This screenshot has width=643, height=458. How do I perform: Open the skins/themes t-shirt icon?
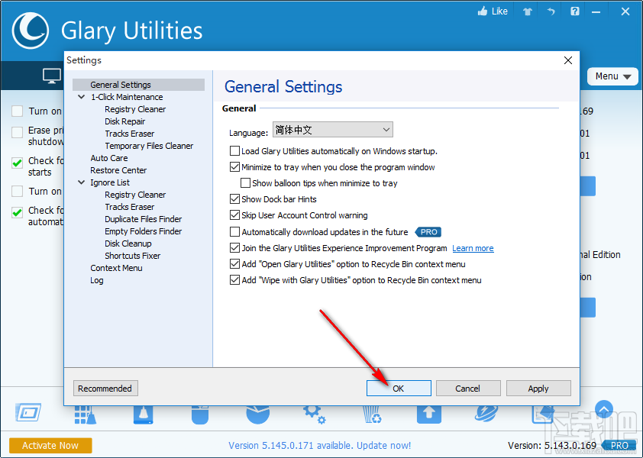click(x=526, y=11)
